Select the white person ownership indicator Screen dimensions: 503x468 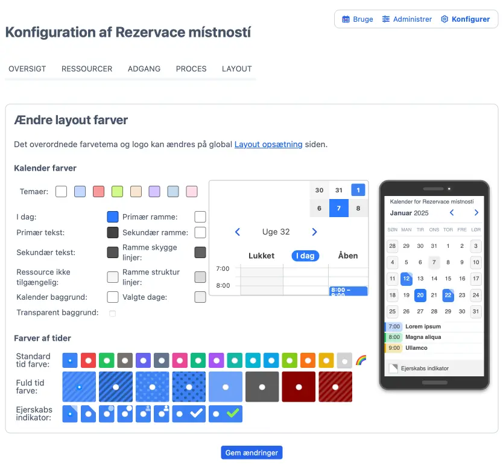tap(162, 414)
